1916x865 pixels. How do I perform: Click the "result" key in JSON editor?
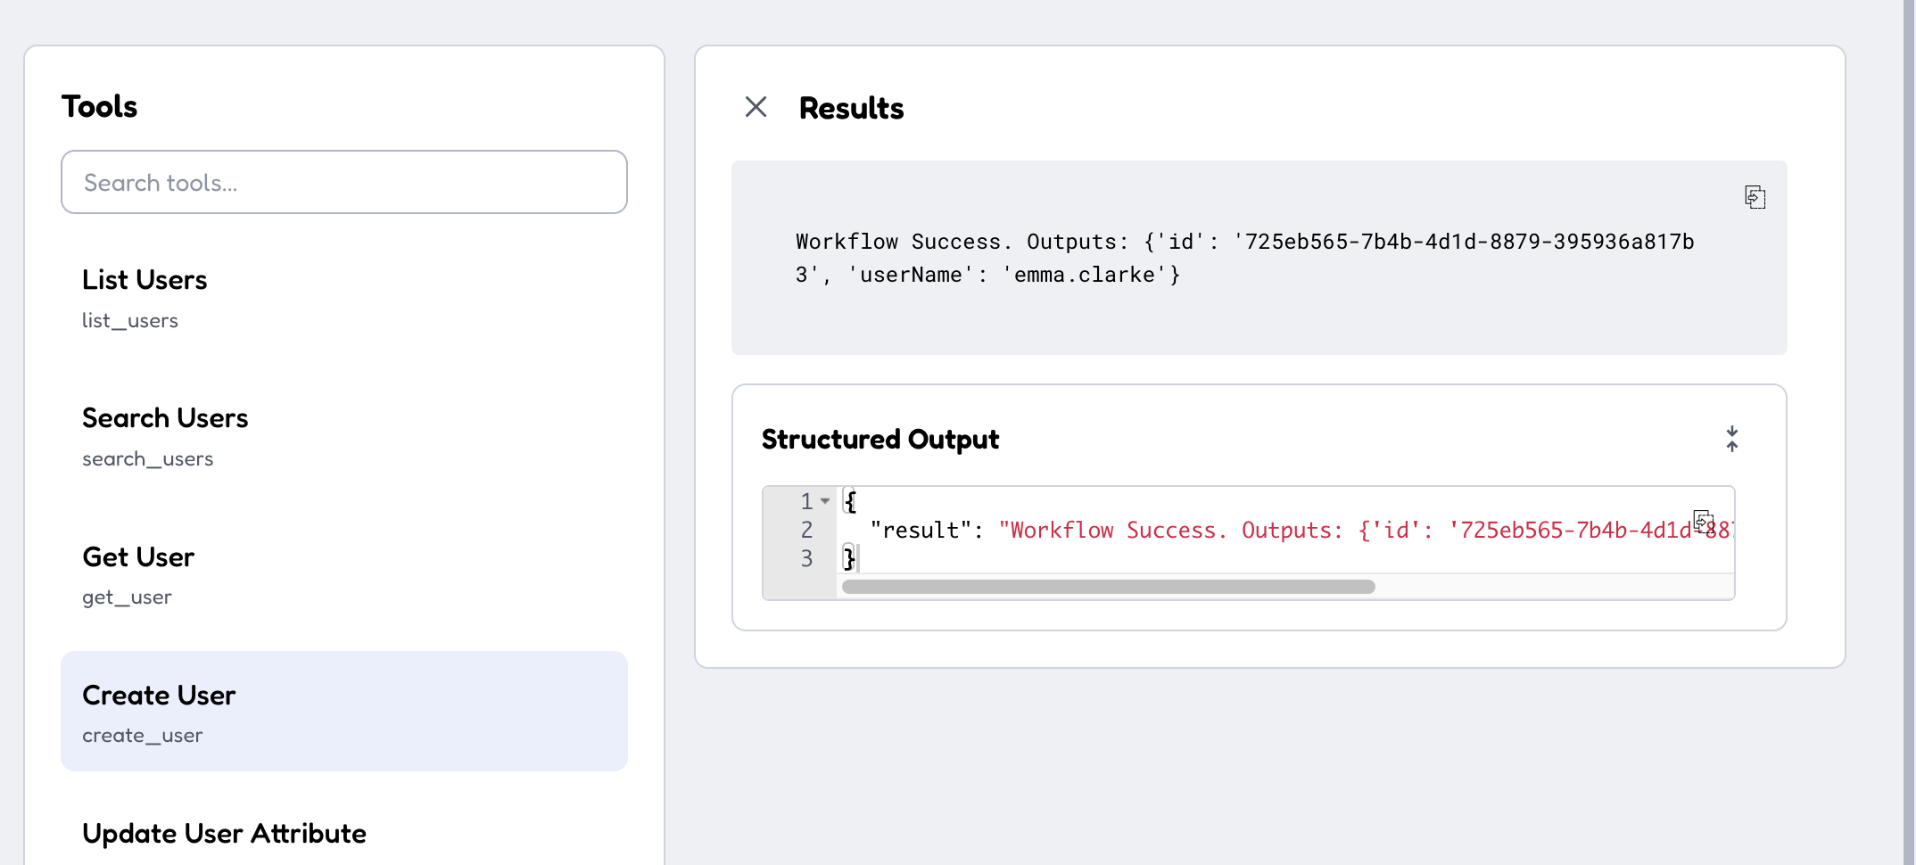[x=921, y=531]
